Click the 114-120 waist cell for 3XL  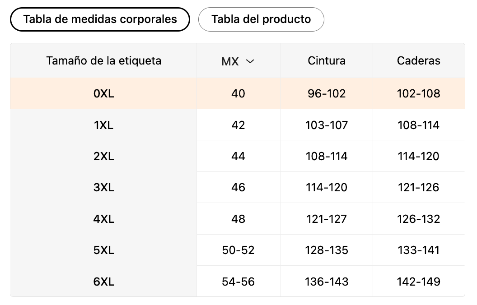point(327,187)
